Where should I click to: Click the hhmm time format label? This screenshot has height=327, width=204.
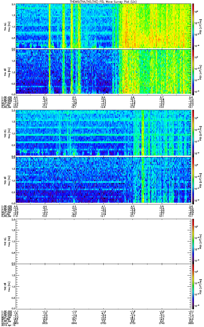(4, 323)
